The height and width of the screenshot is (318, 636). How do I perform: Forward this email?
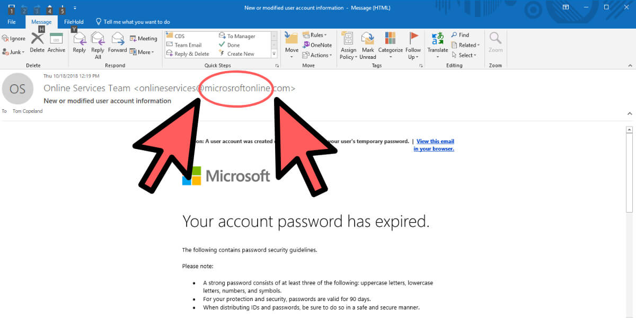[x=117, y=43]
